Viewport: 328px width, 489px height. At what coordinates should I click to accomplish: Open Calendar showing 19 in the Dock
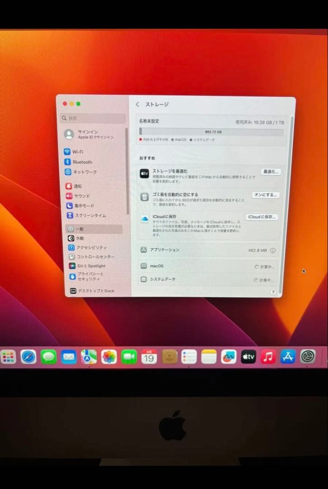coord(149,357)
